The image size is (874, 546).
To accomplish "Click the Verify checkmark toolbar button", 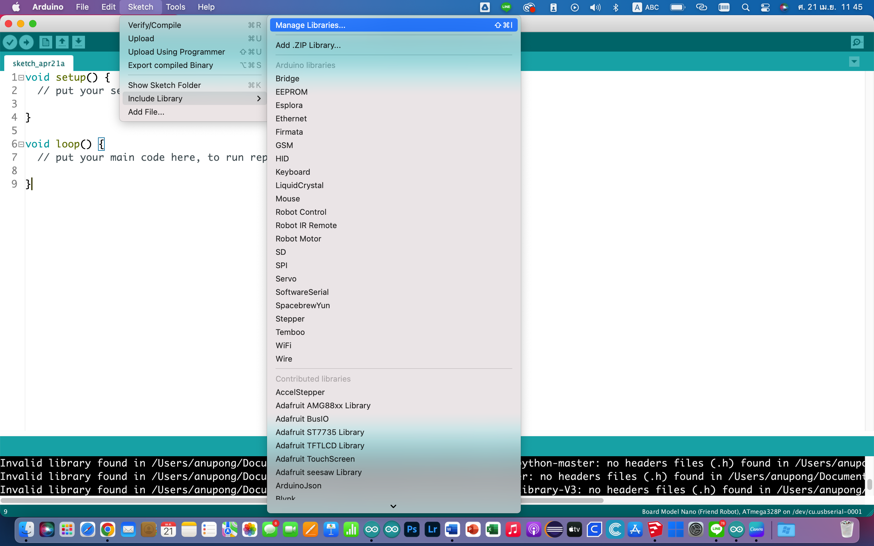I will tap(10, 42).
